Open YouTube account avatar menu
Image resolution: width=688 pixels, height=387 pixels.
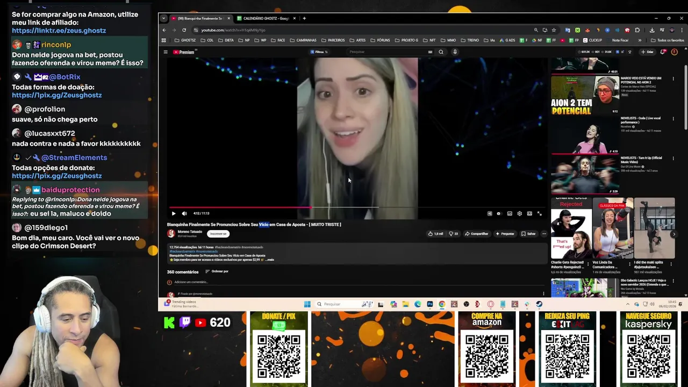click(x=675, y=52)
